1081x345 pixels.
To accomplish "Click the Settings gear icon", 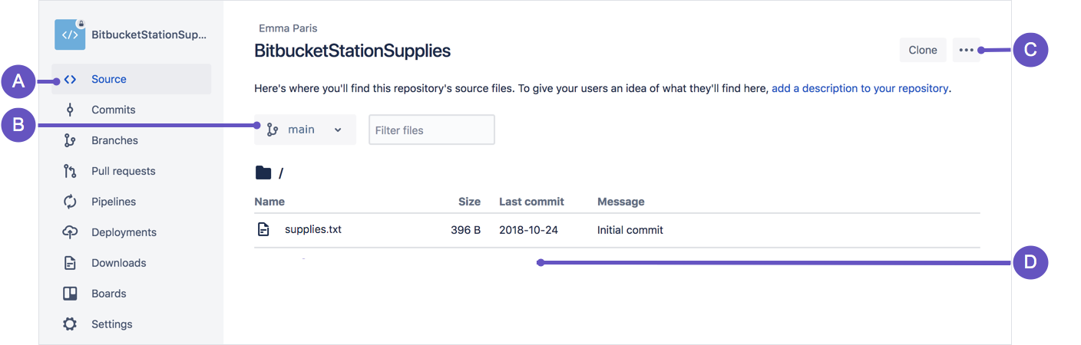I will 70,324.
